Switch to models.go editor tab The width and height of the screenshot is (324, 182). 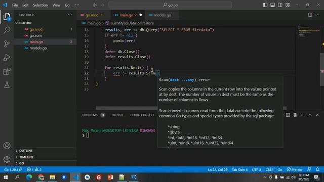[x=162, y=15]
